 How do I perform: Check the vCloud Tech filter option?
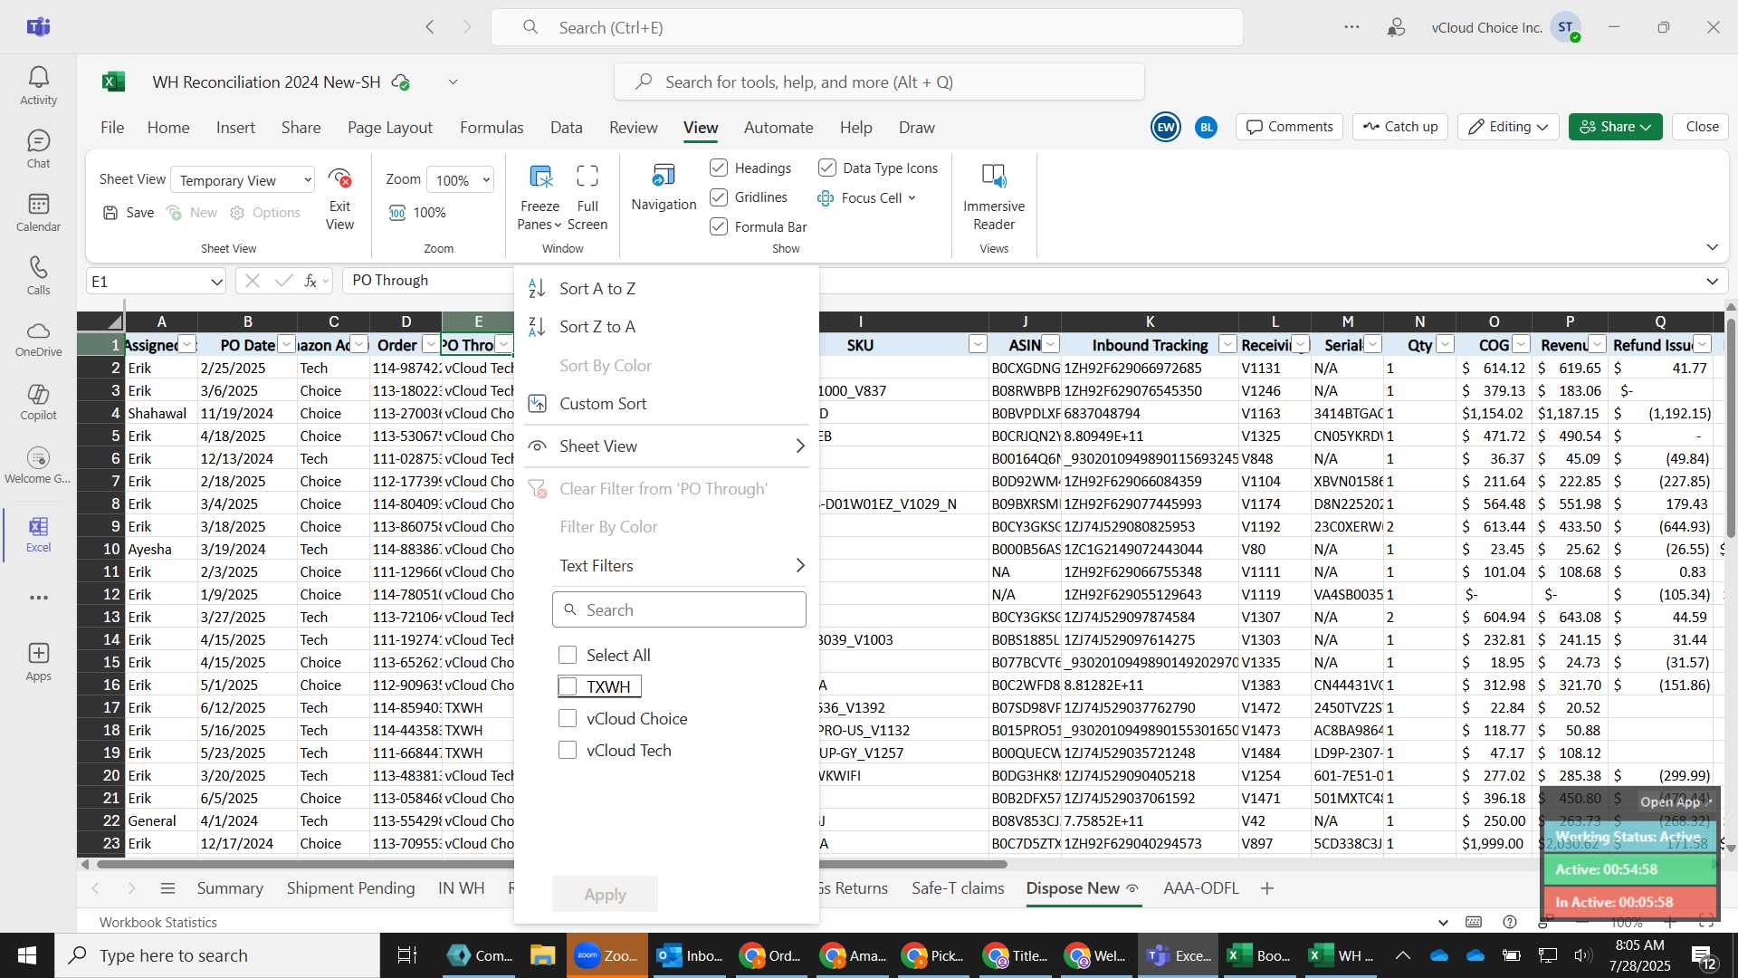pyautogui.click(x=568, y=750)
